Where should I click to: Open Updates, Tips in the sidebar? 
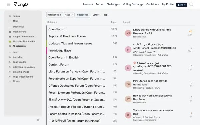24,41
